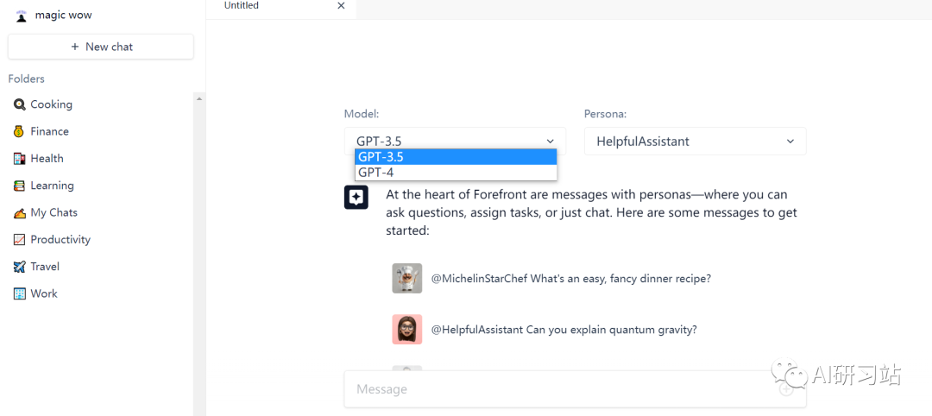Click the My Chats folder icon
This screenshot has width=932, height=416.
pos(20,213)
